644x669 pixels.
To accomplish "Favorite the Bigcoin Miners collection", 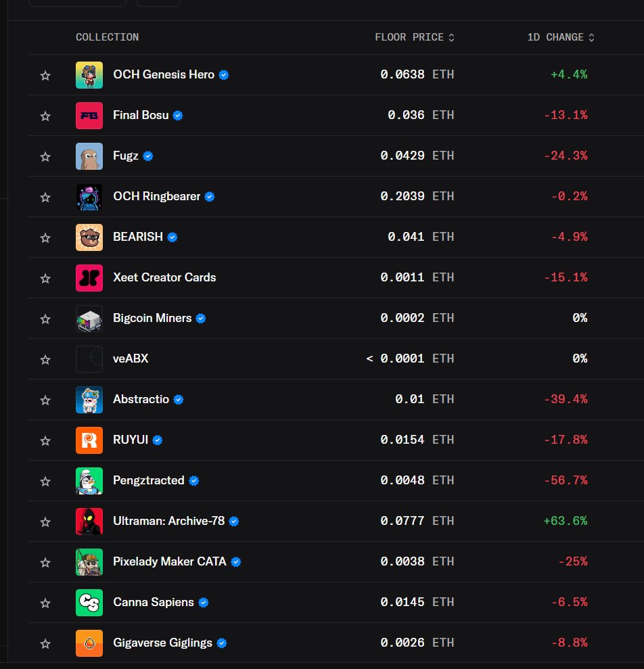I will click(x=45, y=319).
